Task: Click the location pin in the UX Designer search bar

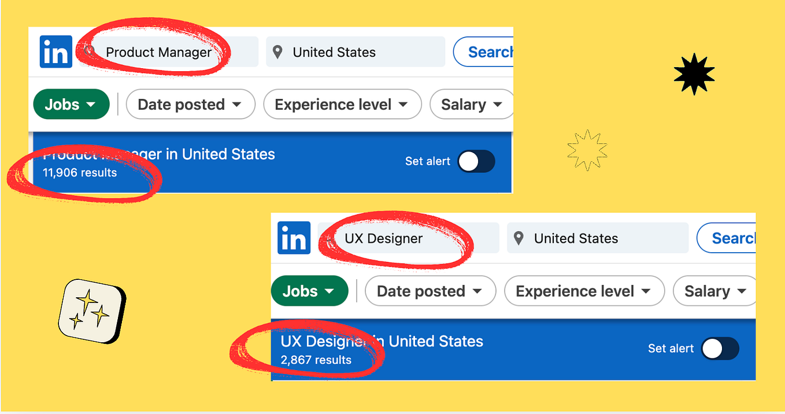Action: click(519, 238)
